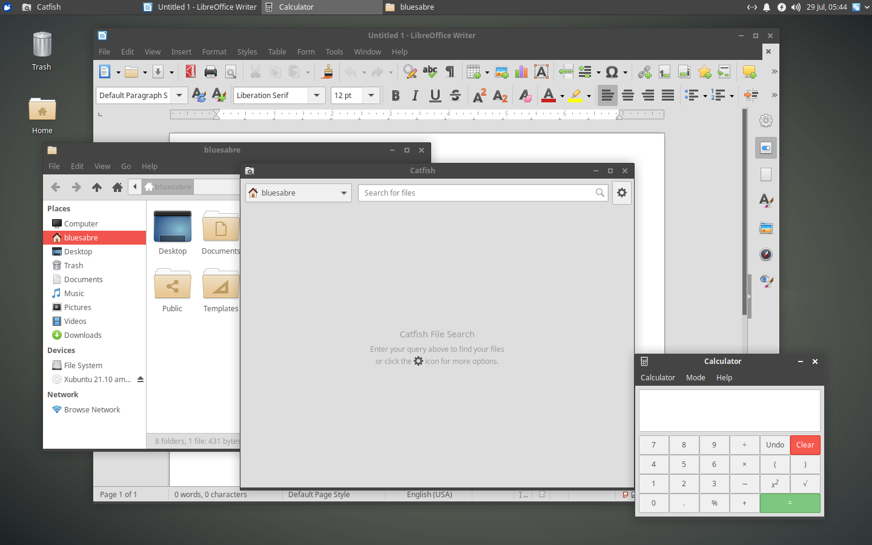Viewport: 872px width, 545px height.
Task: Click inside the Search for files field
Action: click(x=478, y=193)
